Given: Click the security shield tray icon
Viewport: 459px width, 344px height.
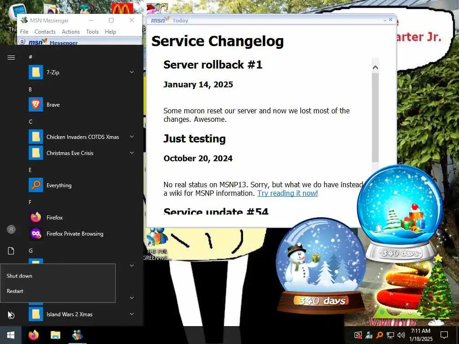Looking at the screenshot, I should click(x=358, y=335).
